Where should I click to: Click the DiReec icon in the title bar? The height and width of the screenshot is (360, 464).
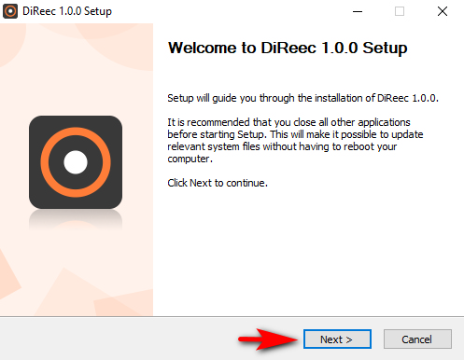click(x=10, y=11)
